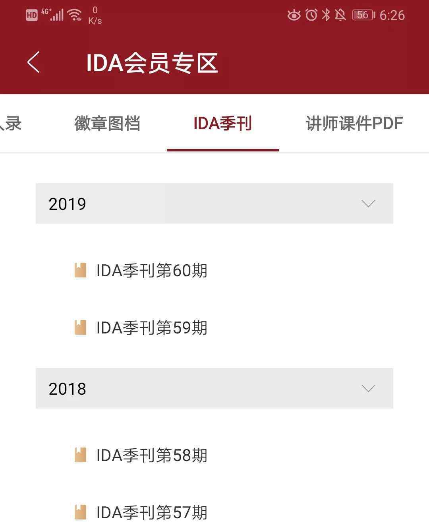Open IDA季刊第58期
429x529 pixels.
pyautogui.click(x=152, y=455)
